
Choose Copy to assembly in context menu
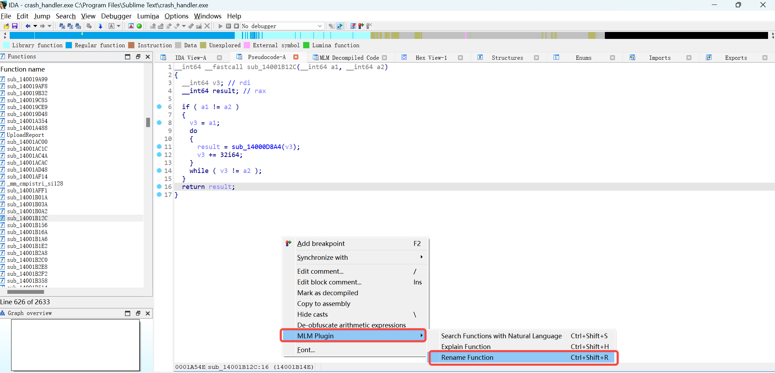pyautogui.click(x=355, y=304)
